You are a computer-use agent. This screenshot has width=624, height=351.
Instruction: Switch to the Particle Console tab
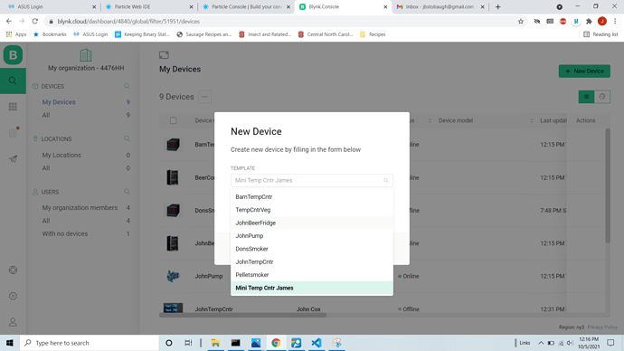[x=246, y=6]
